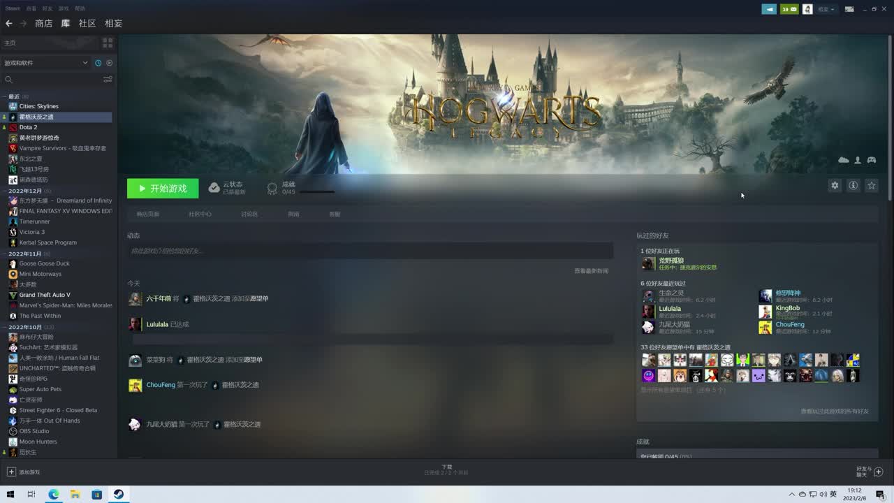Click the Steam Cloud feature icon on banner
Screen dimensions: 894x503
[844, 160]
